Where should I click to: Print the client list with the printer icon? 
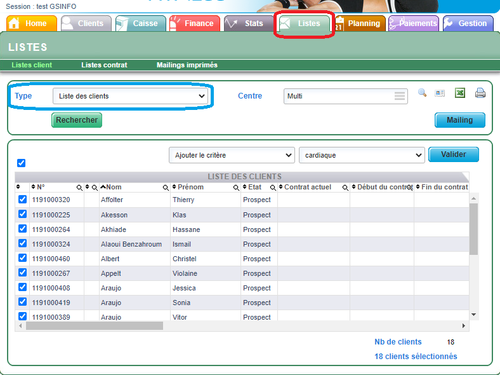pyautogui.click(x=480, y=93)
